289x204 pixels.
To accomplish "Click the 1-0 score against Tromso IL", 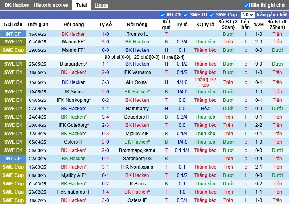I will pyautogui.click(x=106, y=34).
